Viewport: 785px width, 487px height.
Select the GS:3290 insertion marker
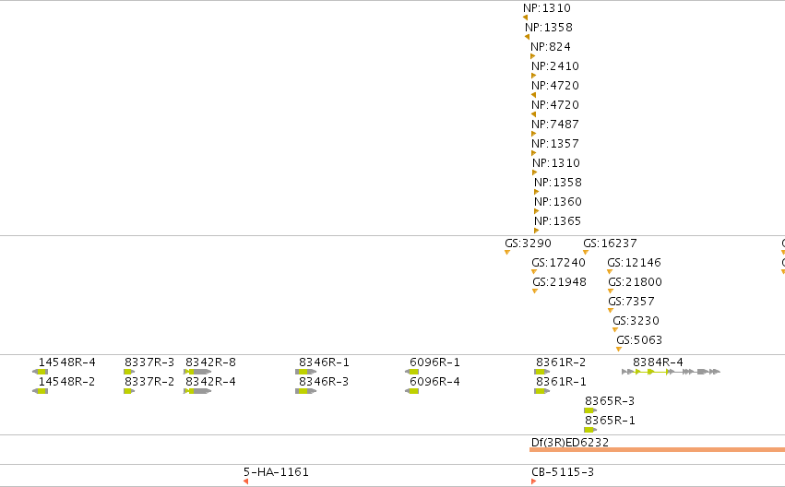tap(507, 252)
